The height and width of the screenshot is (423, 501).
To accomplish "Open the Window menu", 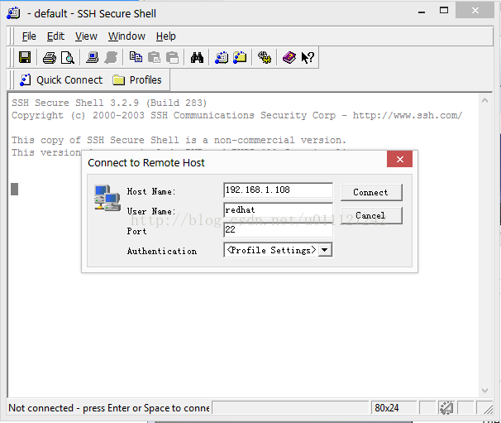I will (126, 36).
